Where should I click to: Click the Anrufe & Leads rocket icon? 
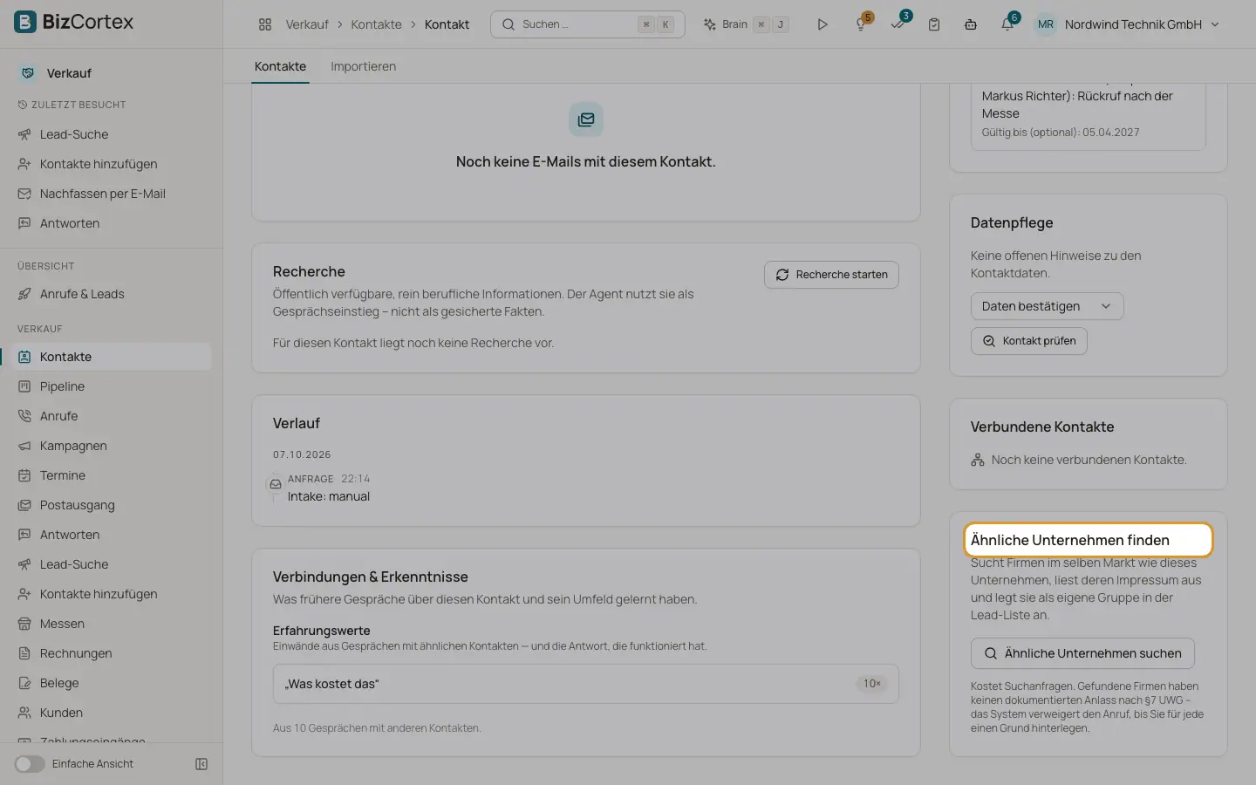(24, 294)
